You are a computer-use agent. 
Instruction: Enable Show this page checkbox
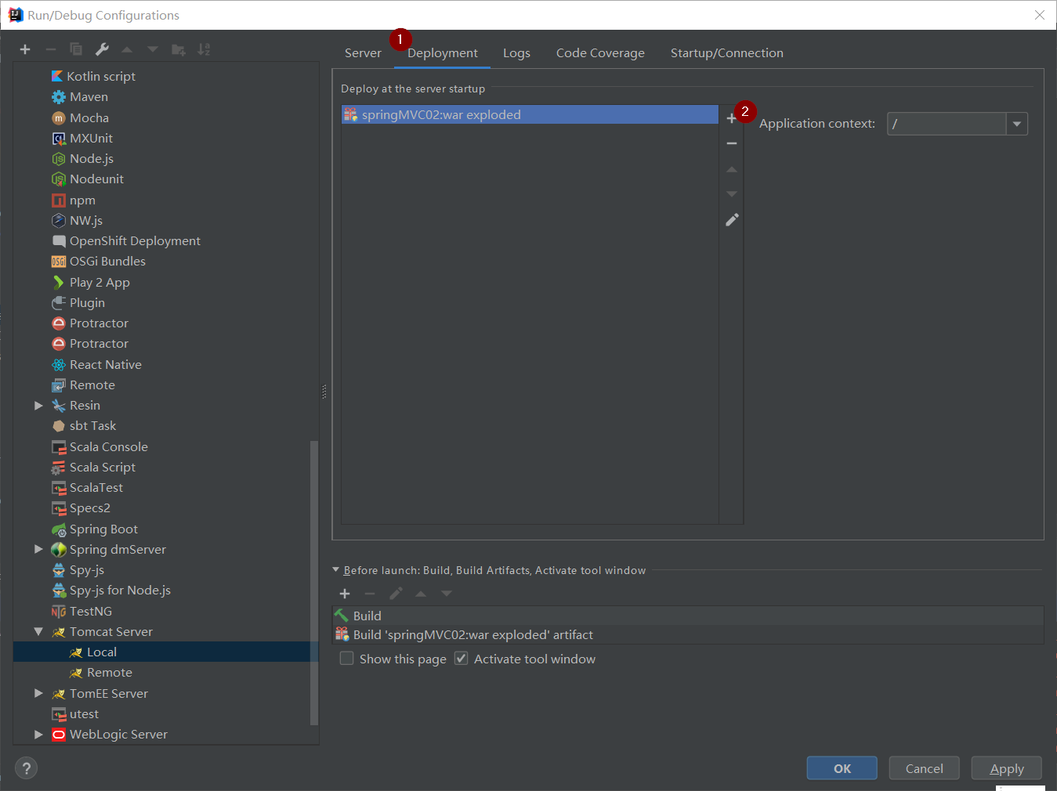click(x=346, y=659)
